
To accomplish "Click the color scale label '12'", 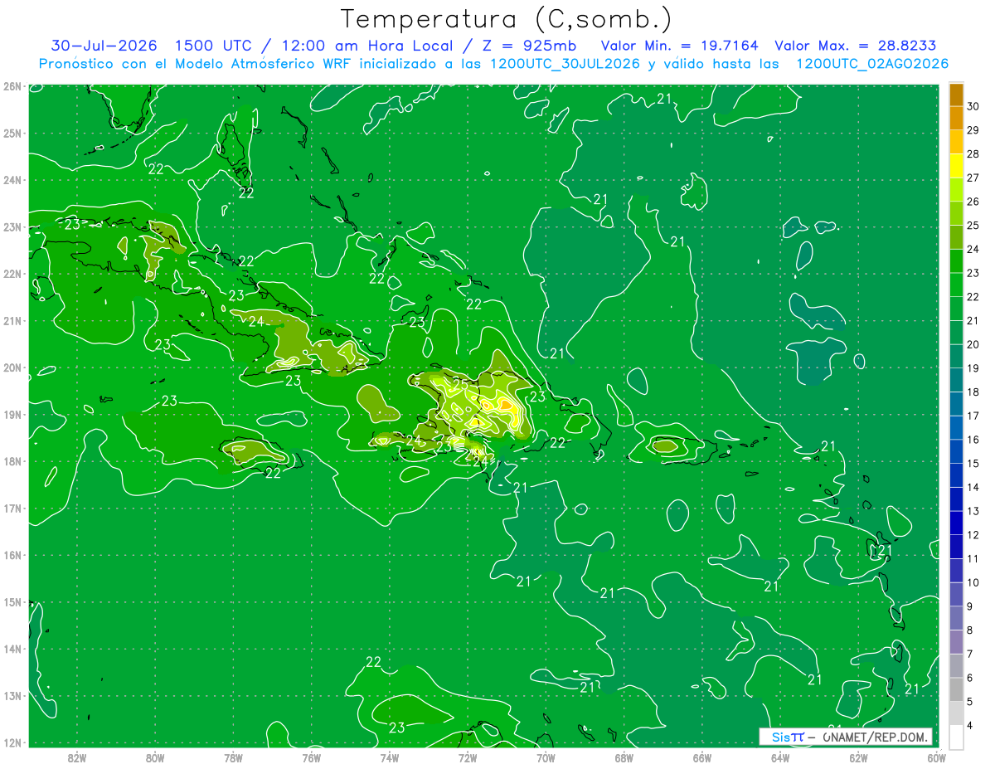I will coord(973,535).
